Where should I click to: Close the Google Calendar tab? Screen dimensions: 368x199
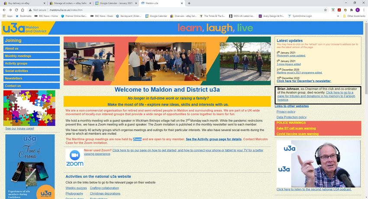136,3
